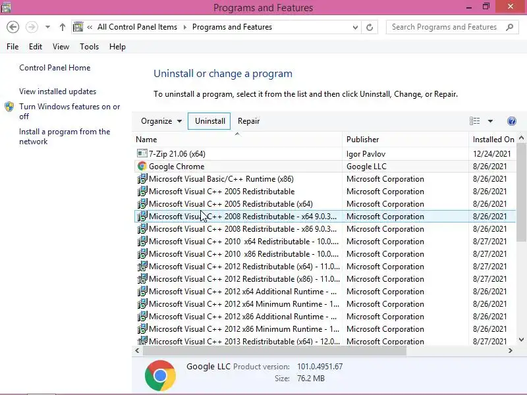Click the horizontal scrollbar left arrow
527x395 pixels.
click(x=137, y=350)
